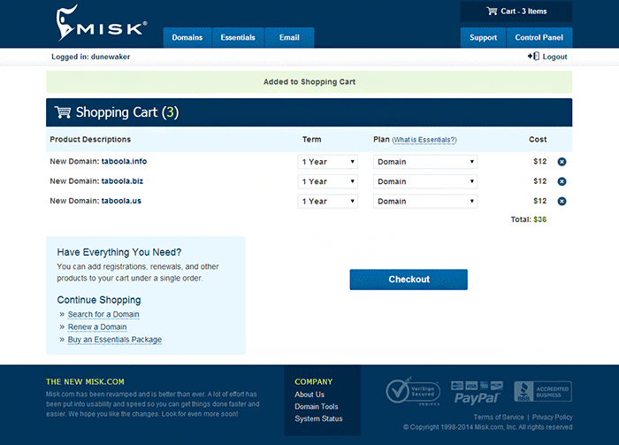Open Buy an Essentials Package link

click(114, 340)
